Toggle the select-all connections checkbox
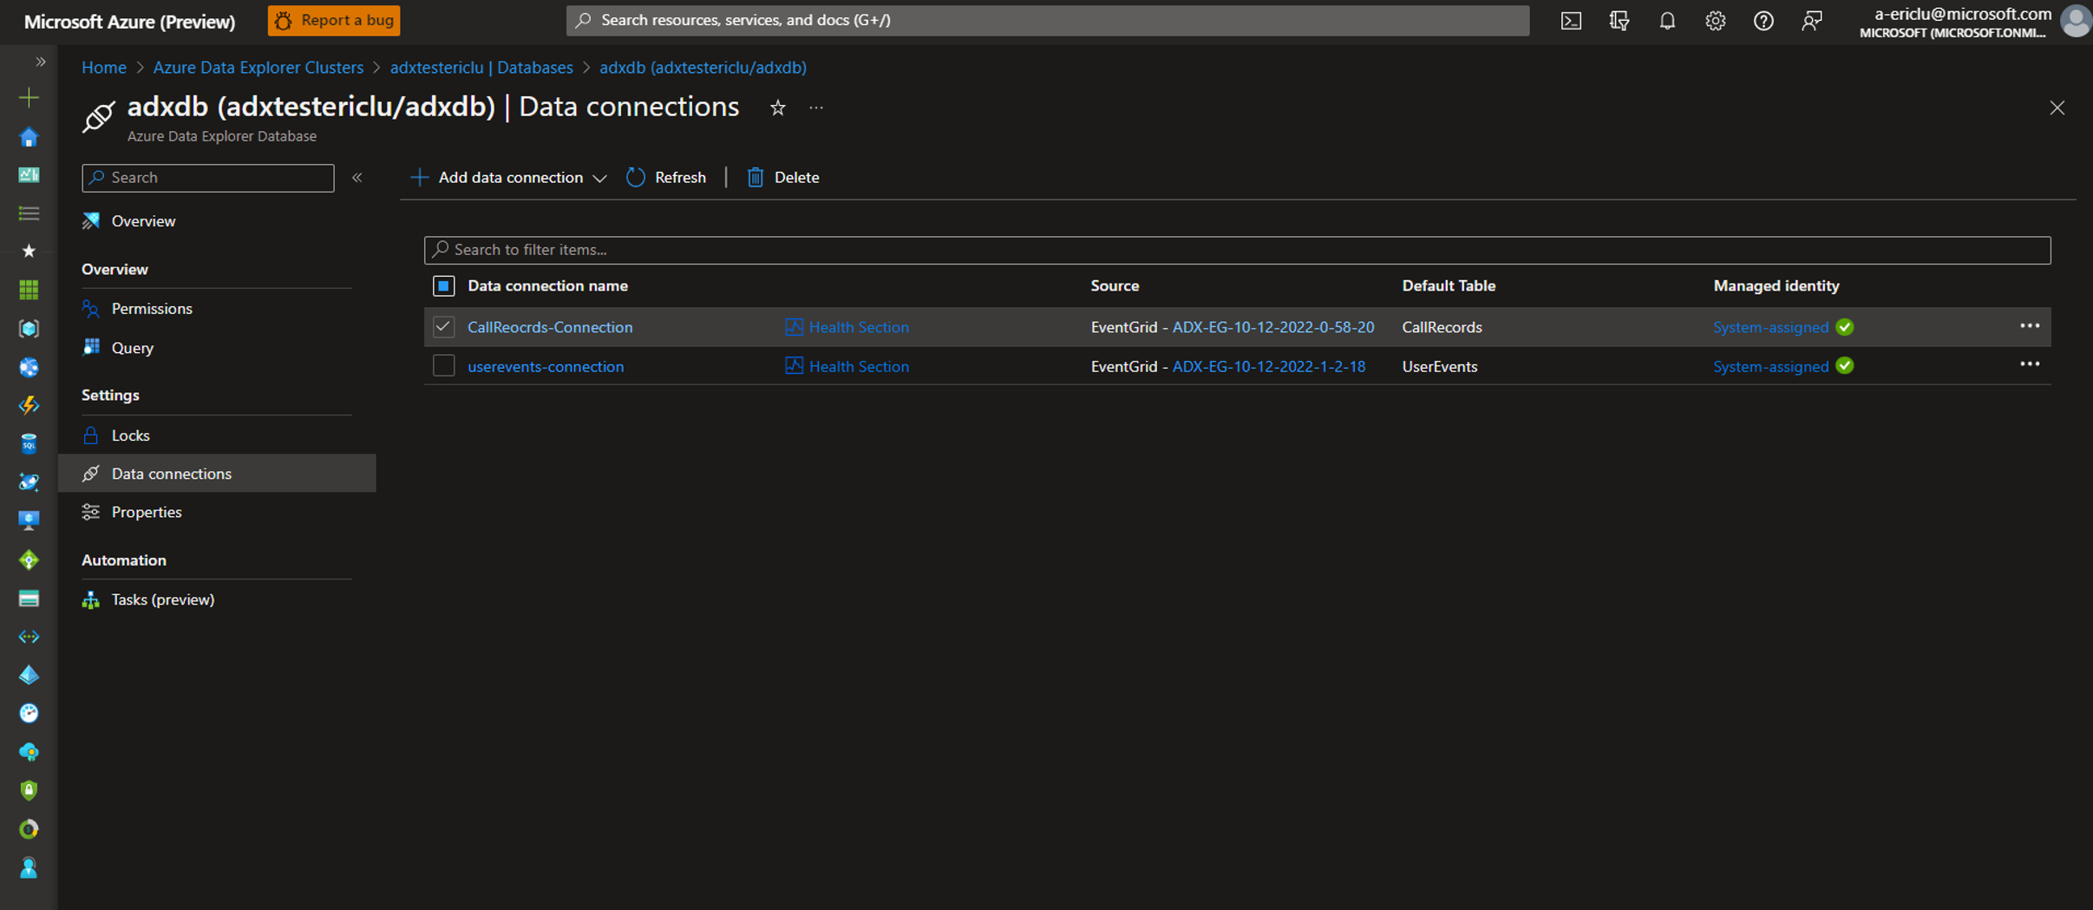Screen dimensions: 2093x910 443,285
